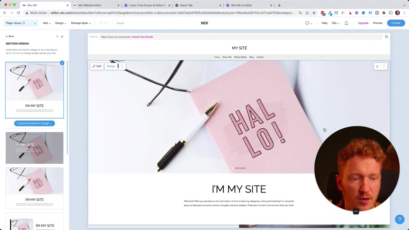
Task: Open the Design menu dropdown
Action: (x=61, y=23)
